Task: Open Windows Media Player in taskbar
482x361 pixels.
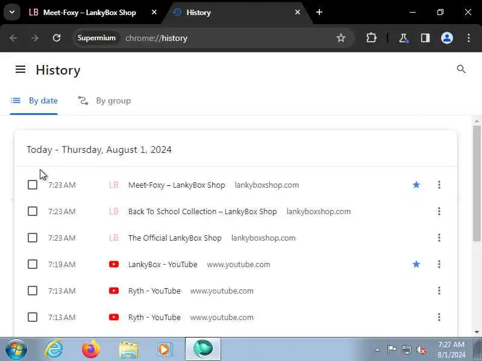Action: 165,350
